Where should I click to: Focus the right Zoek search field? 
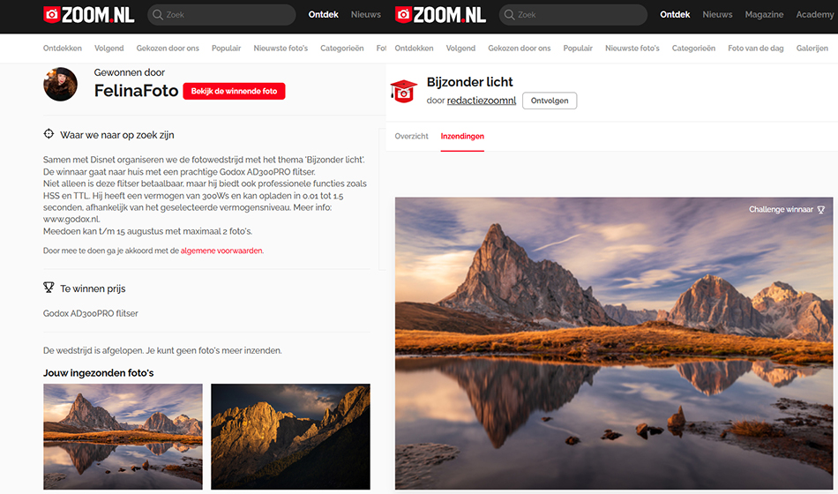pos(572,15)
